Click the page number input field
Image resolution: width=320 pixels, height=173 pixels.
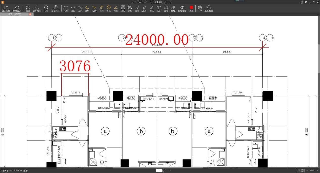click(x=159, y=171)
